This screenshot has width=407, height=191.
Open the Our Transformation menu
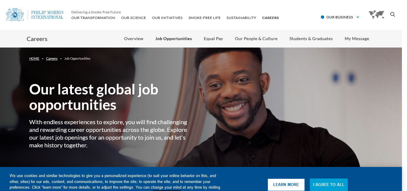click(x=93, y=18)
